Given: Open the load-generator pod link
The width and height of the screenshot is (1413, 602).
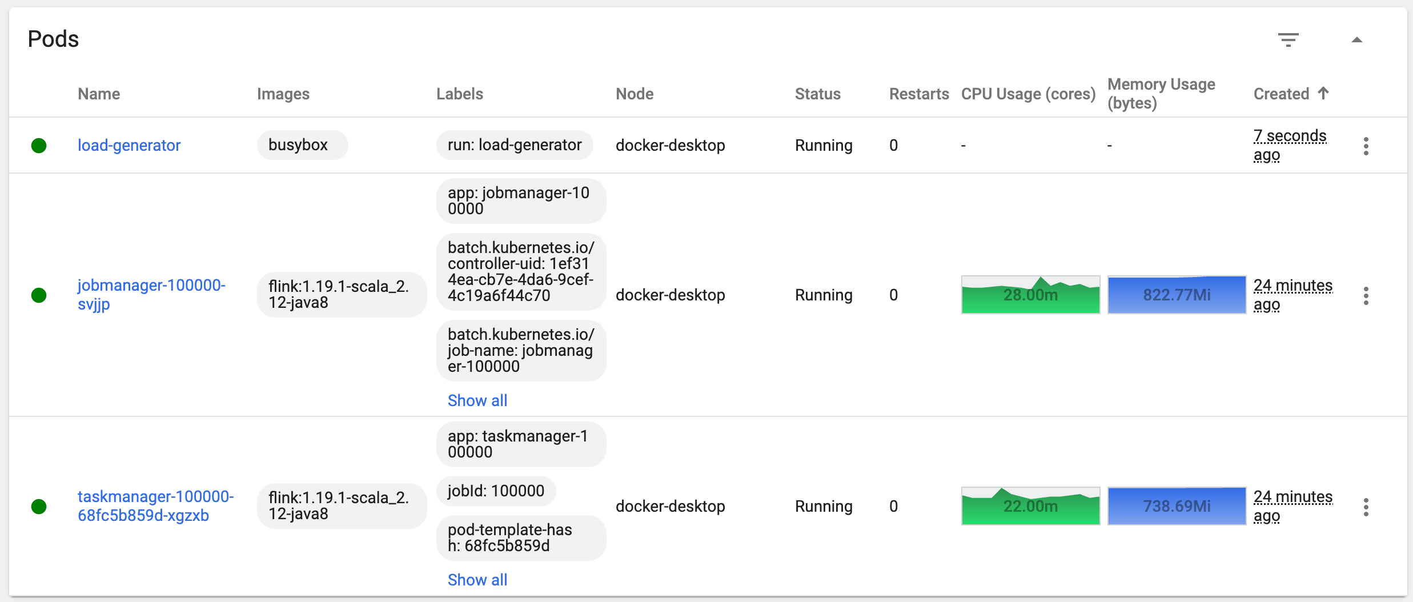Looking at the screenshot, I should coord(129,146).
